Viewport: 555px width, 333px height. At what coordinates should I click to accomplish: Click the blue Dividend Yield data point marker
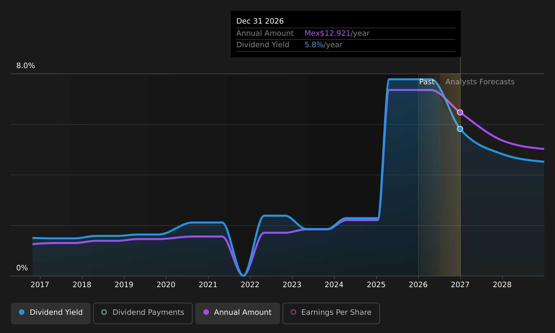pos(460,129)
